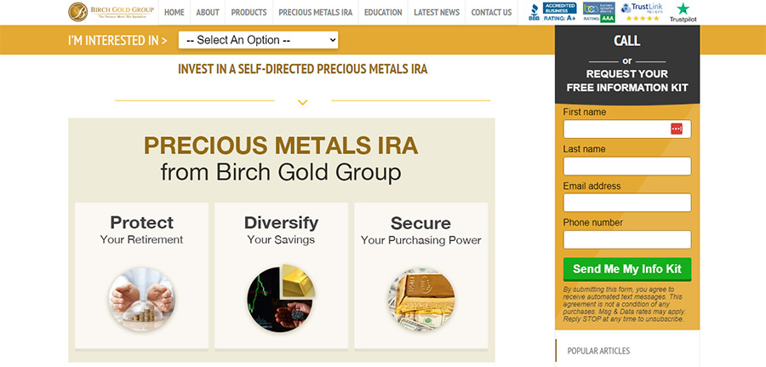Click the Invest in a Self-Directed heading

click(x=302, y=69)
